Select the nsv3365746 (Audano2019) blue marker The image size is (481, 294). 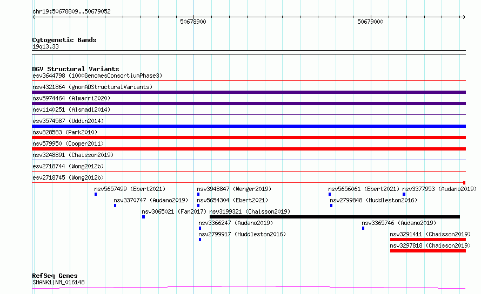point(363,228)
